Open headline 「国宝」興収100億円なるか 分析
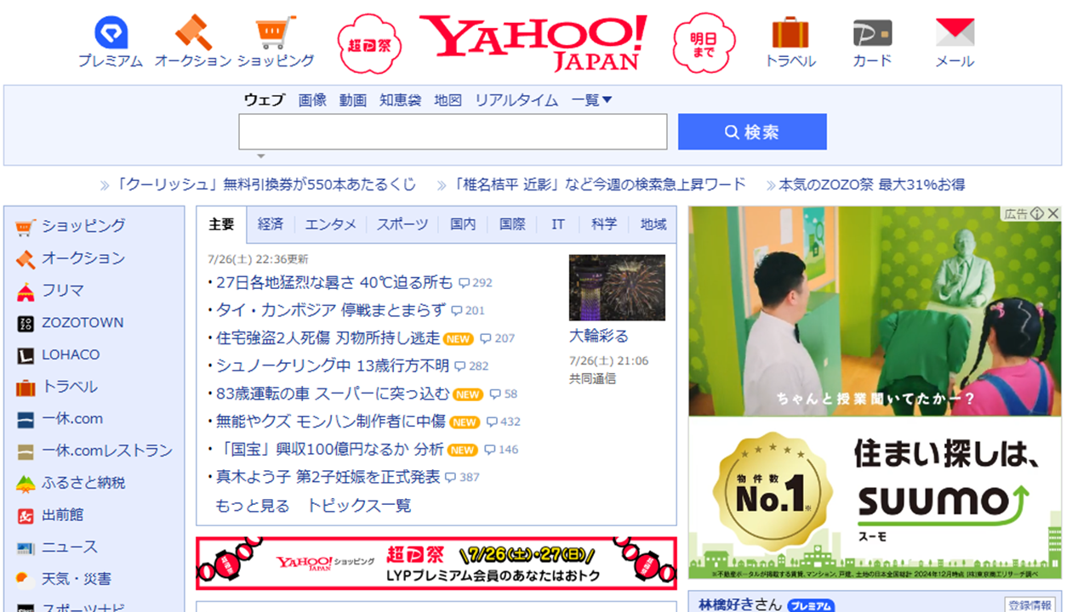Screen dimensions: 1089x612 coord(329,449)
